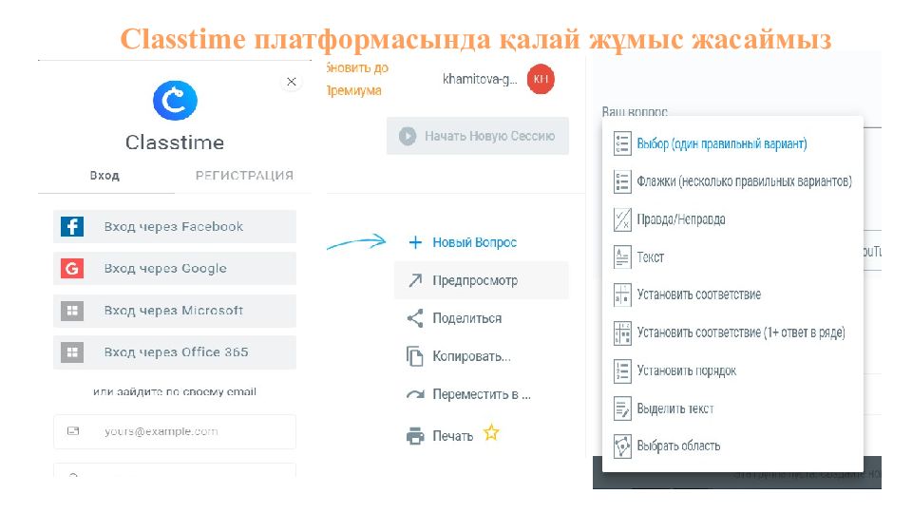Select Предпросмотр menu item
The height and width of the screenshot is (513, 912).
[481, 280]
